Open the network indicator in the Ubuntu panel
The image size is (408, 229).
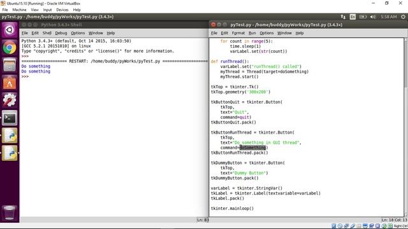click(343, 17)
